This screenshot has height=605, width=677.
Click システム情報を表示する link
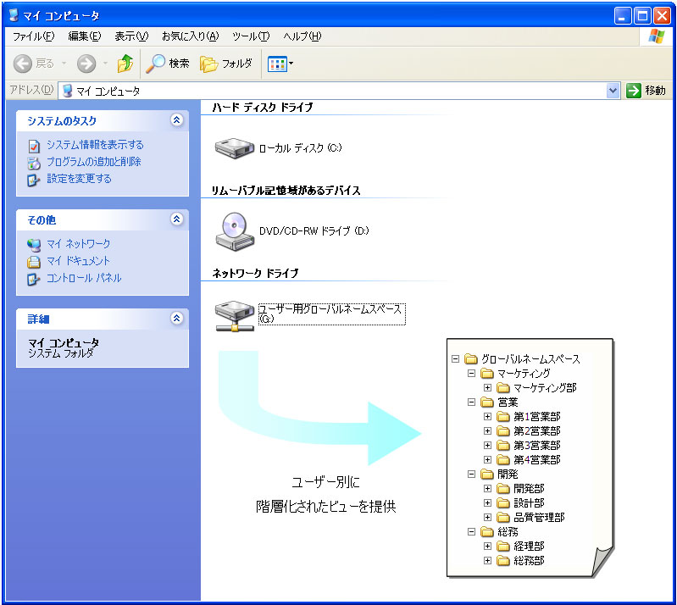coord(95,145)
